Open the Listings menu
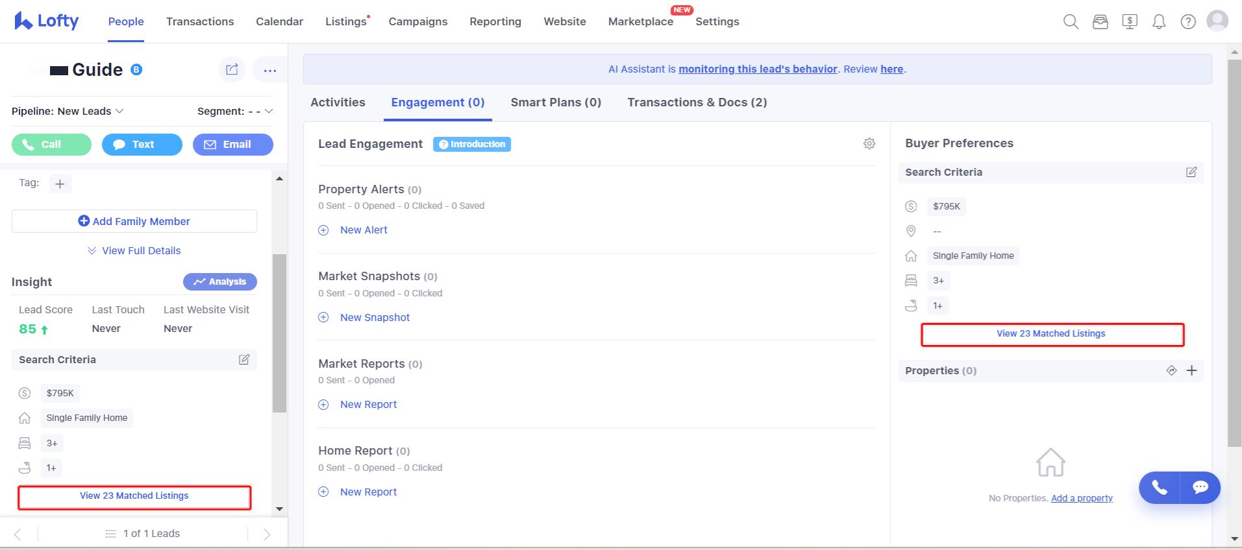Viewport: 1242px width, 550px height. [346, 21]
